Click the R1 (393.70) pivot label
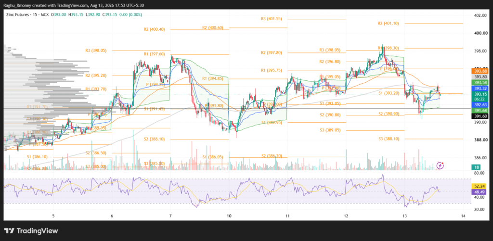 click(x=96, y=89)
